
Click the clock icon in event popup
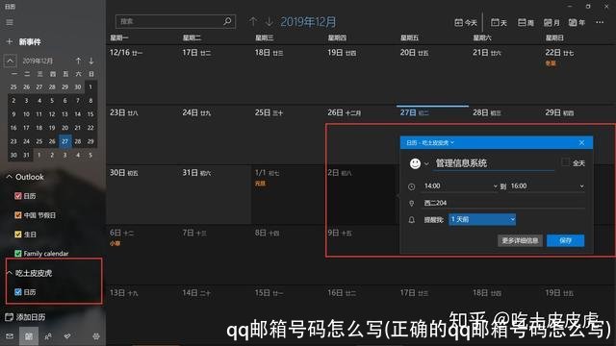(x=411, y=186)
